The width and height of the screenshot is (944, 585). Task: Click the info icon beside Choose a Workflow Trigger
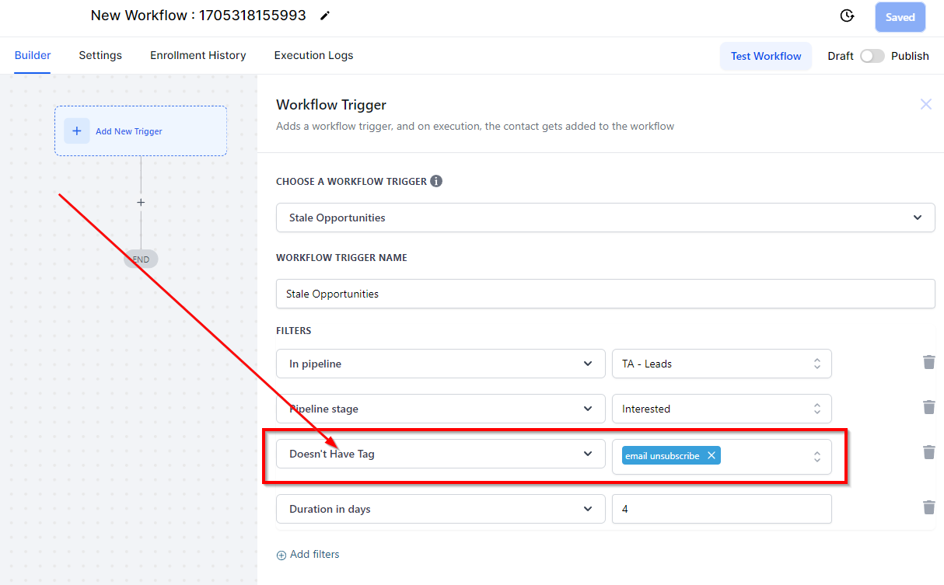(436, 181)
